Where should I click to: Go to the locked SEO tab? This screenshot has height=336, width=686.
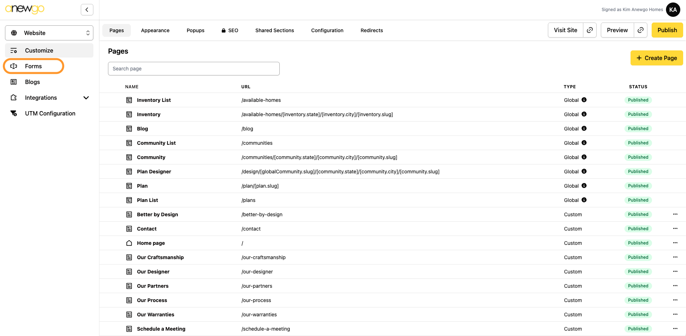[230, 30]
